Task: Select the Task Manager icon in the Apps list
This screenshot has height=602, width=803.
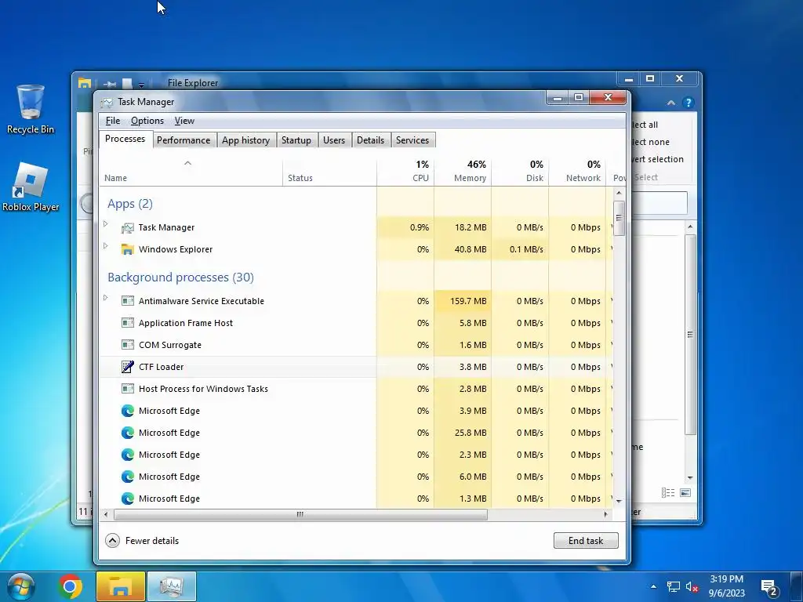Action: pyautogui.click(x=128, y=228)
